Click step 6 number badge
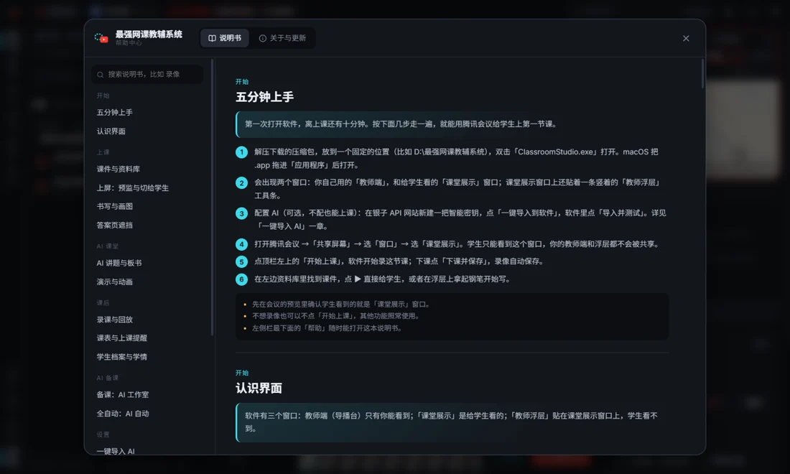 [241, 279]
